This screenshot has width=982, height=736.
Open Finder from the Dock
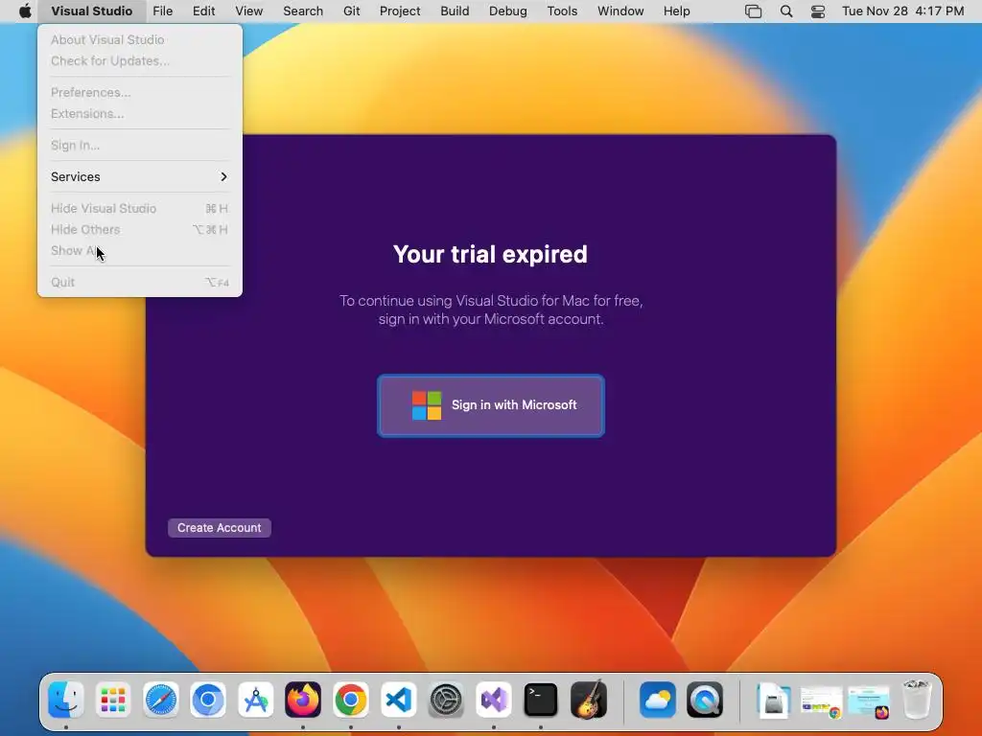tap(66, 700)
